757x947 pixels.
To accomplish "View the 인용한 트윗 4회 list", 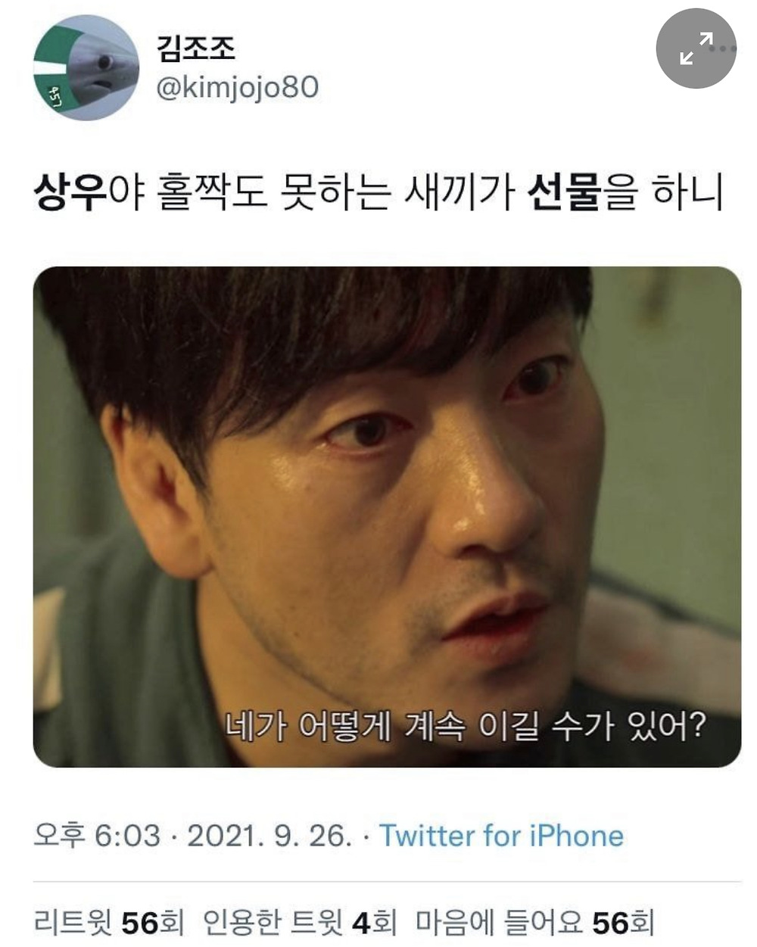I will [301, 923].
